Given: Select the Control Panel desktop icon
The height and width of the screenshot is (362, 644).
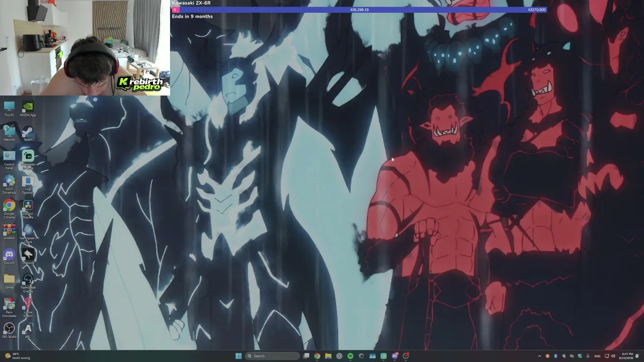Looking at the screenshot, I should click(x=9, y=160).
